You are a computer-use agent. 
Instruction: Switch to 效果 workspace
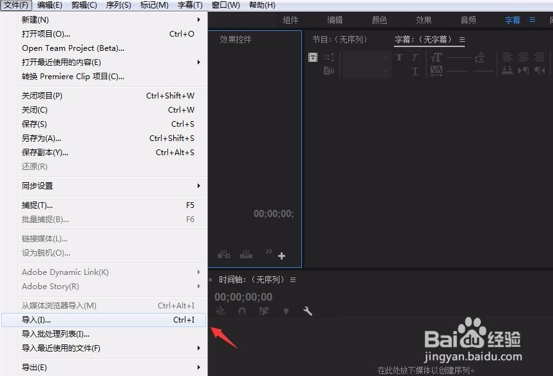tap(424, 20)
